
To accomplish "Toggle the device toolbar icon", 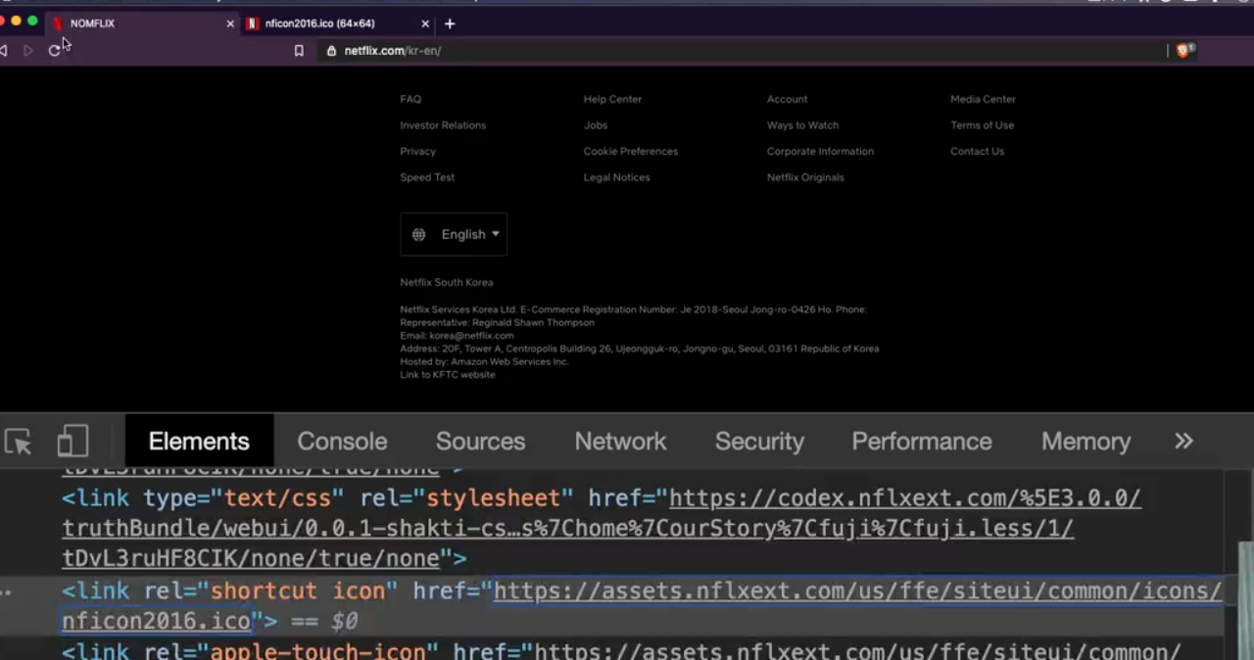I will coord(72,442).
